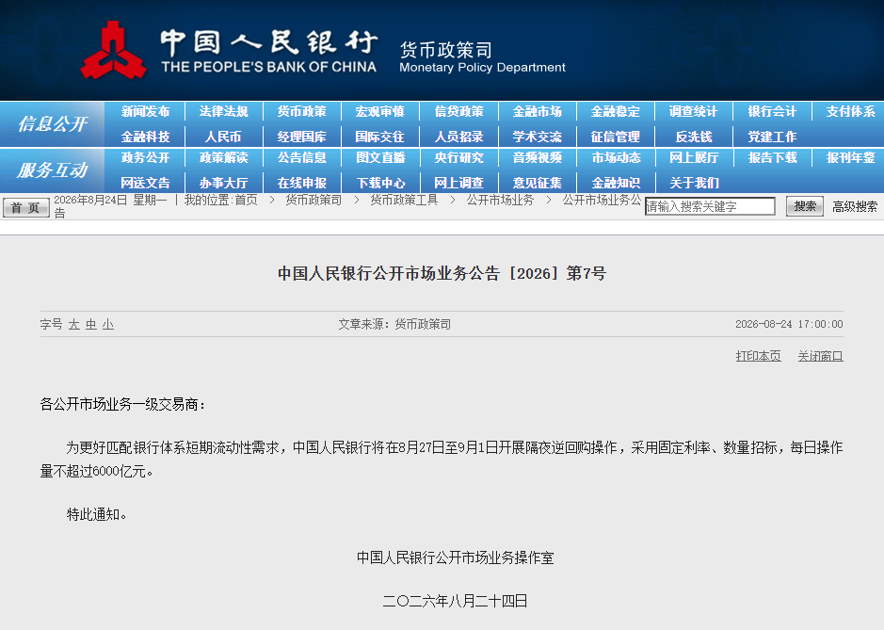
Task: Open 公告信息 under 服务互动
Action: [301, 158]
